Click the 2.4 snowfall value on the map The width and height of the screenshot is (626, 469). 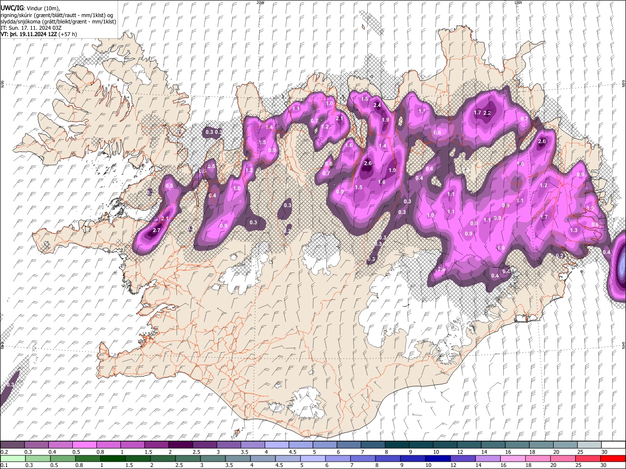[x=377, y=105]
